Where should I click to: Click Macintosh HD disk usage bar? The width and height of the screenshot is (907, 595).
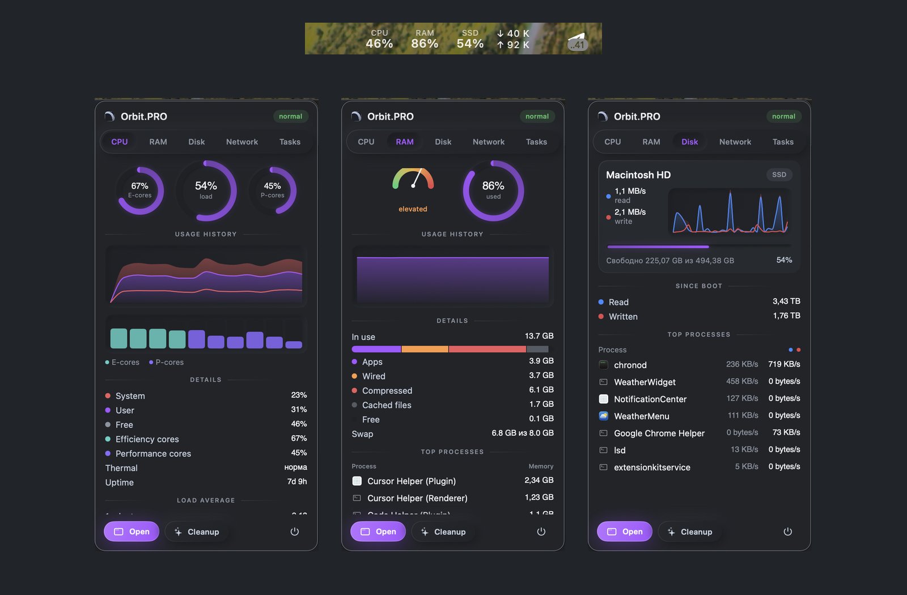[x=699, y=246]
